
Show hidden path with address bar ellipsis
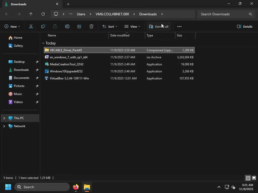coord(71,14)
